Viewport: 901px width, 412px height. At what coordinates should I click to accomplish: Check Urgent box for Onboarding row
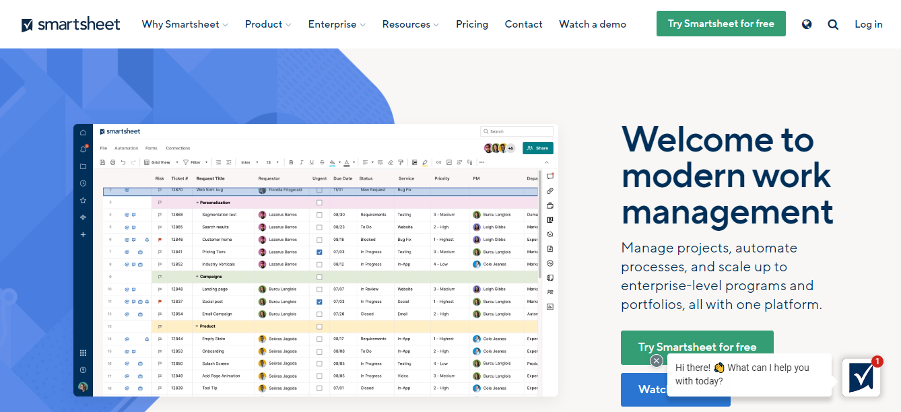tap(319, 351)
